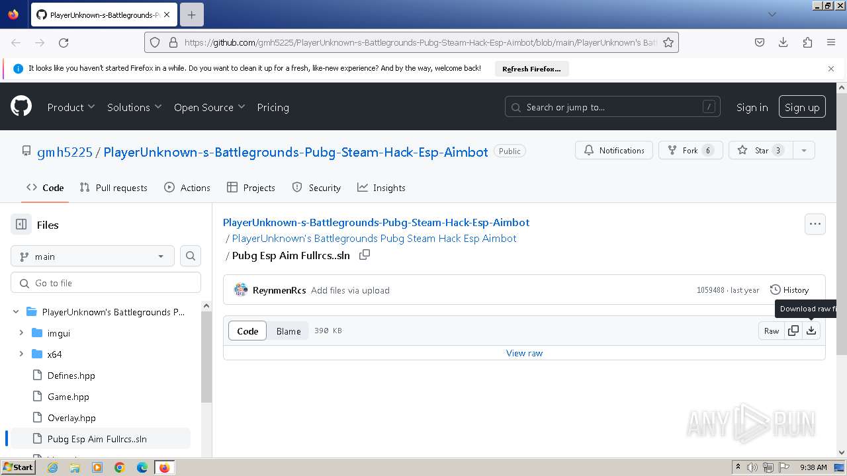Image resolution: width=847 pixels, height=476 pixels.
Task: Reload the current page
Action: coord(64,42)
